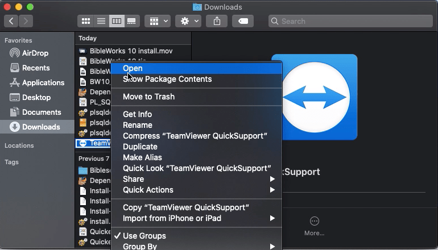The width and height of the screenshot is (438, 250).
Task: Select the Bibles folder in Previous 7 Days
Action: pyautogui.click(x=94, y=170)
